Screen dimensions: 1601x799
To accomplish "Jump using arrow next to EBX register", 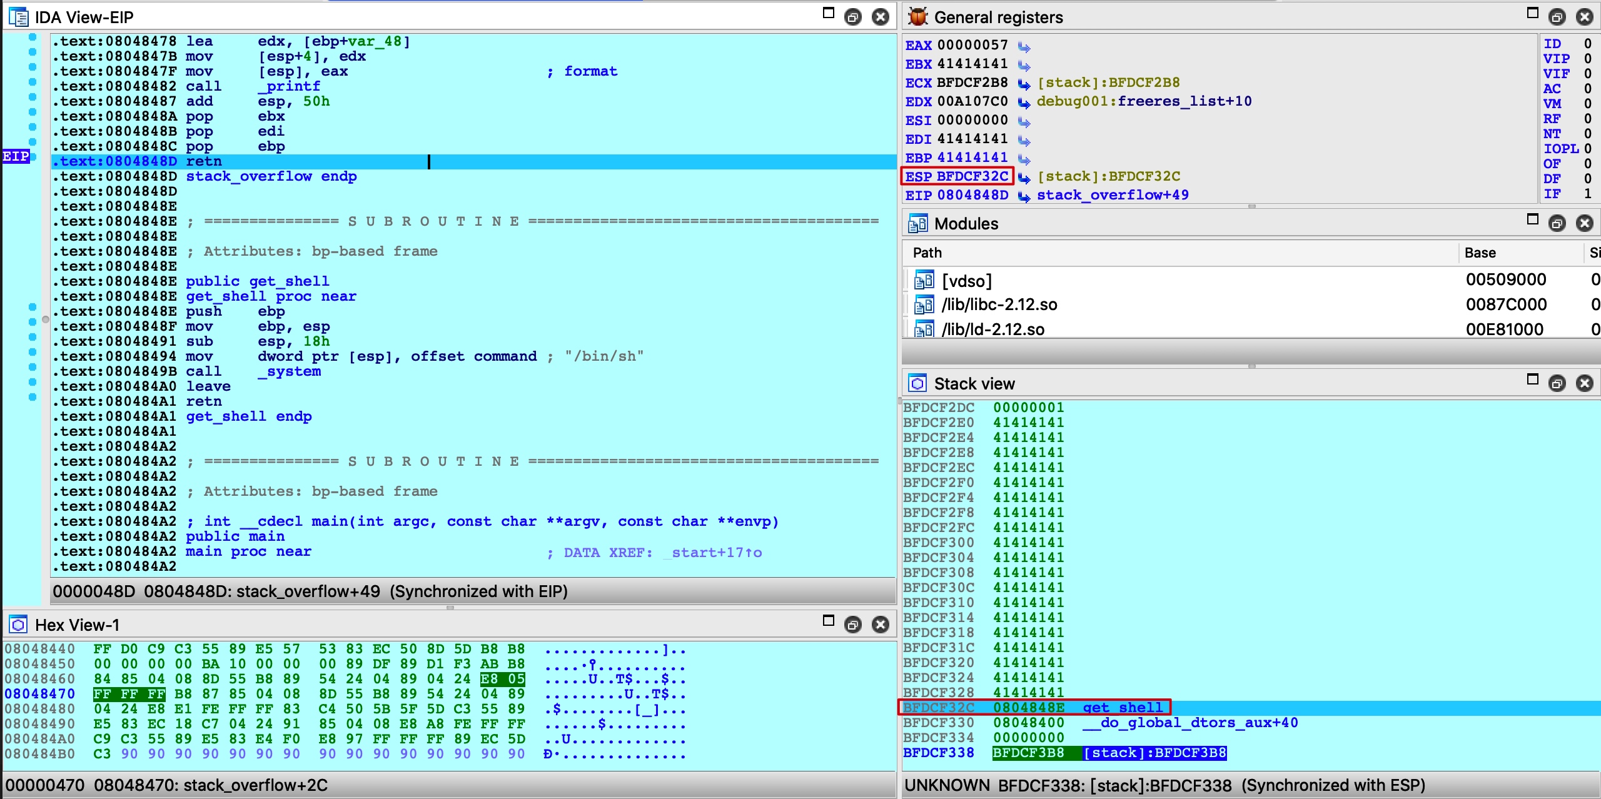I will pos(1024,65).
